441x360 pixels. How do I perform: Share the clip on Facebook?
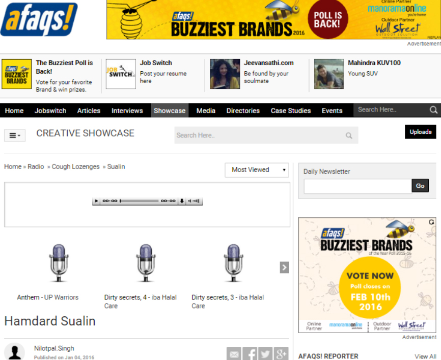tap(250, 354)
